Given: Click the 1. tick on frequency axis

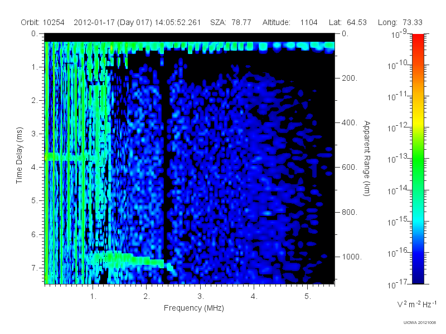Looking at the screenshot, I should [93, 297].
